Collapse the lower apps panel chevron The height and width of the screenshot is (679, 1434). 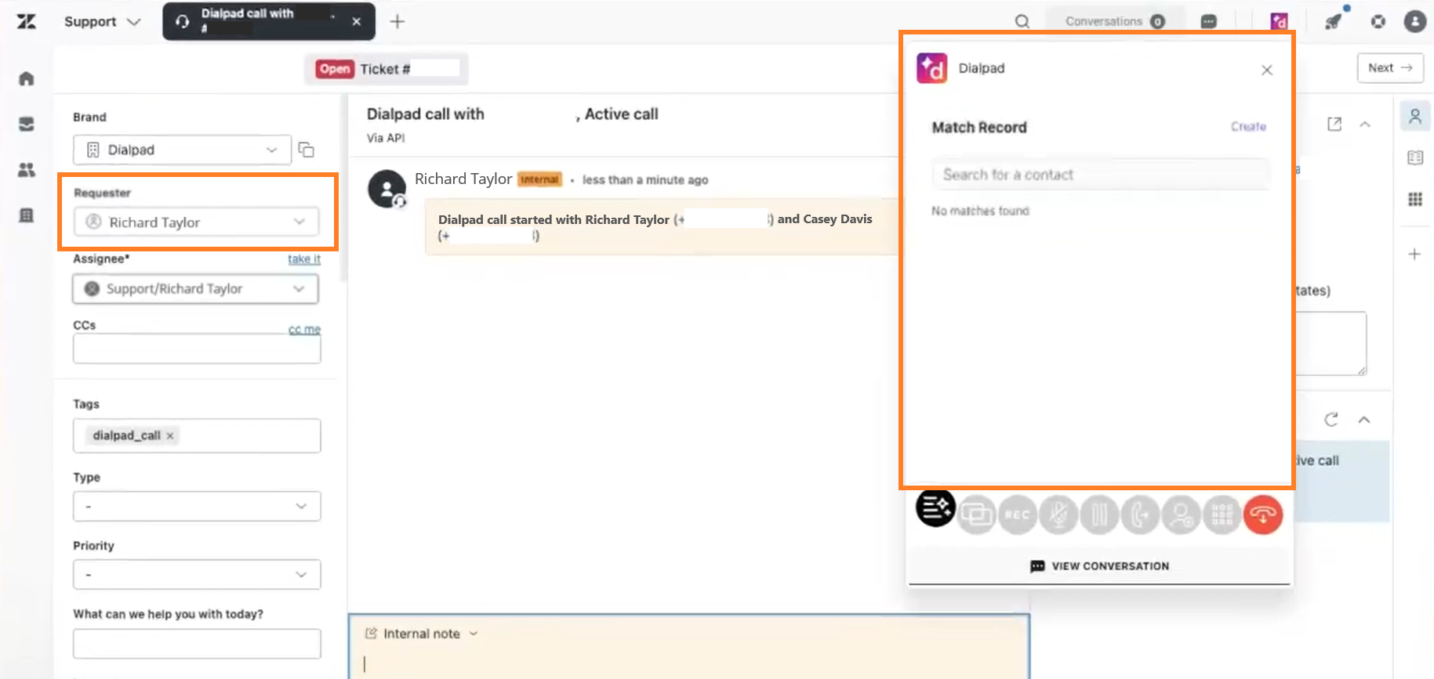pos(1364,420)
